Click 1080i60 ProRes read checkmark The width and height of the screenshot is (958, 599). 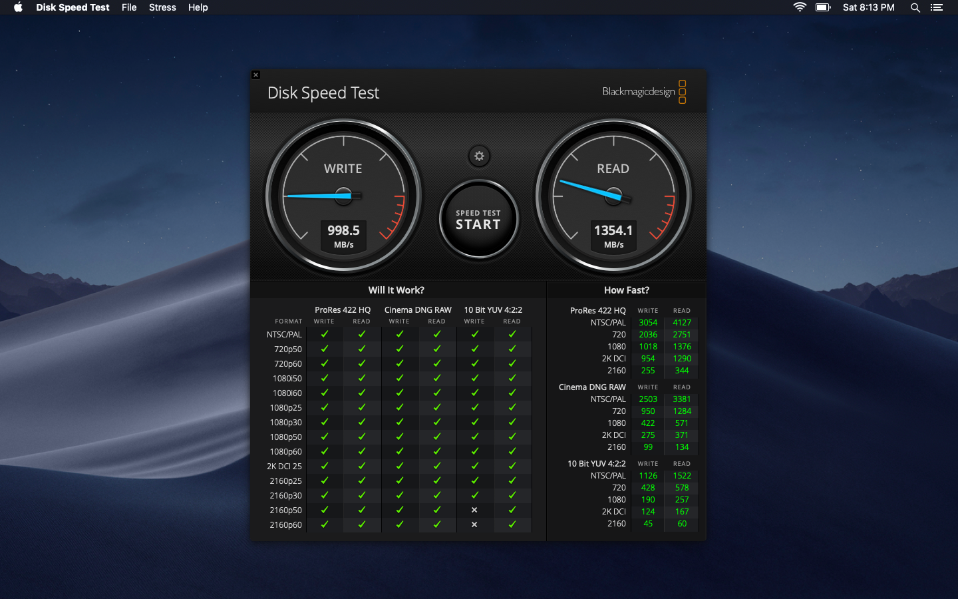[362, 393]
